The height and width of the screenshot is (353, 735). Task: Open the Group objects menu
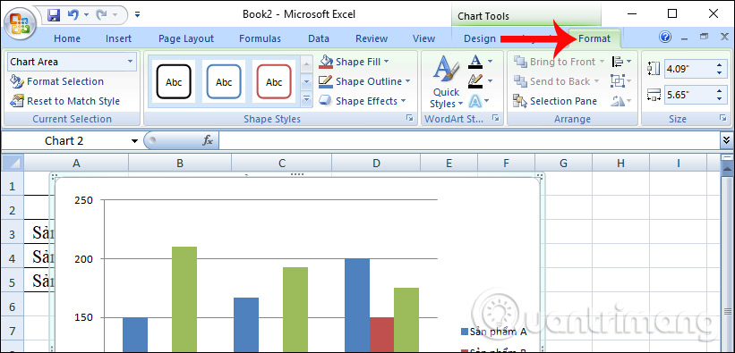[621, 81]
